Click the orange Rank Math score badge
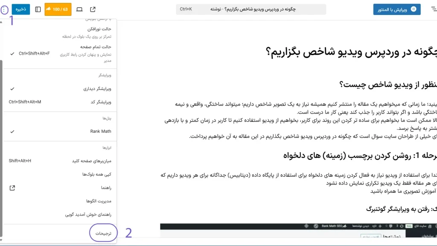The image size is (437, 246). 58,9
